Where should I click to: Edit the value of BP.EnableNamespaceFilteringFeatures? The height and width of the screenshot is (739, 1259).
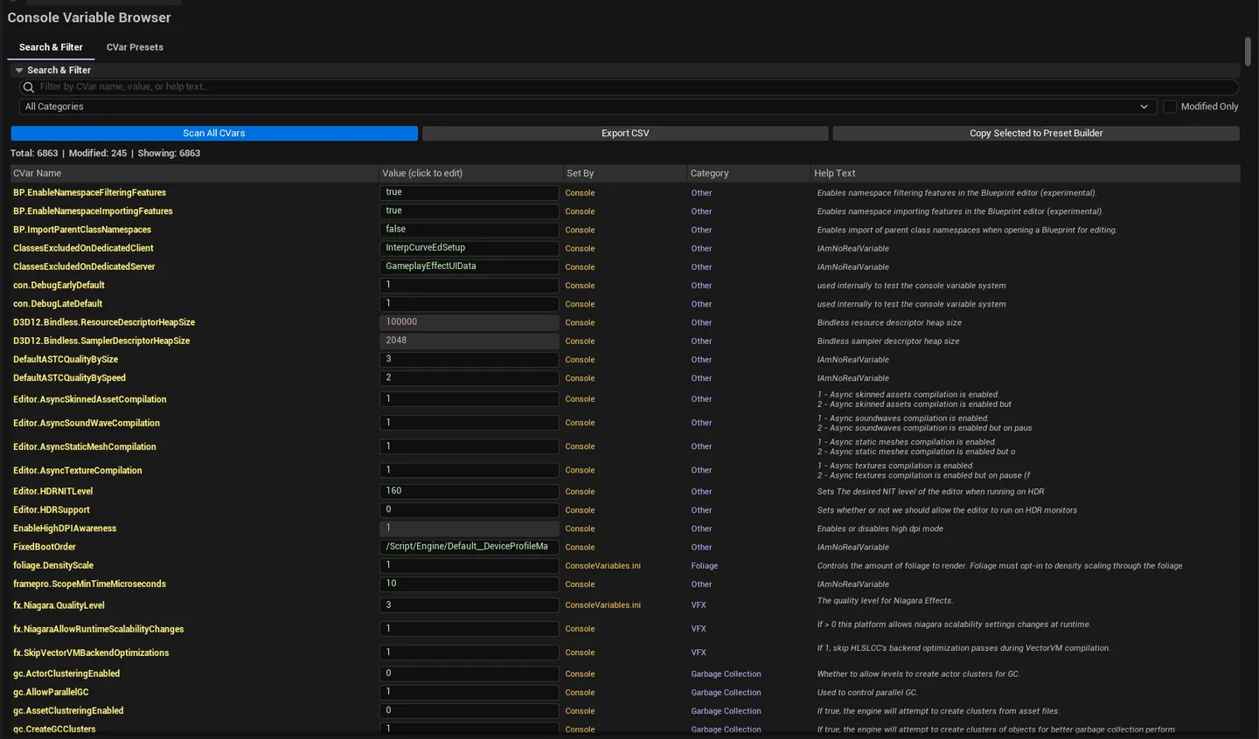click(x=470, y=193)
